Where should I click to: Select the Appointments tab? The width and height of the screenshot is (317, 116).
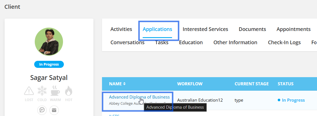(x=294, y=29)
